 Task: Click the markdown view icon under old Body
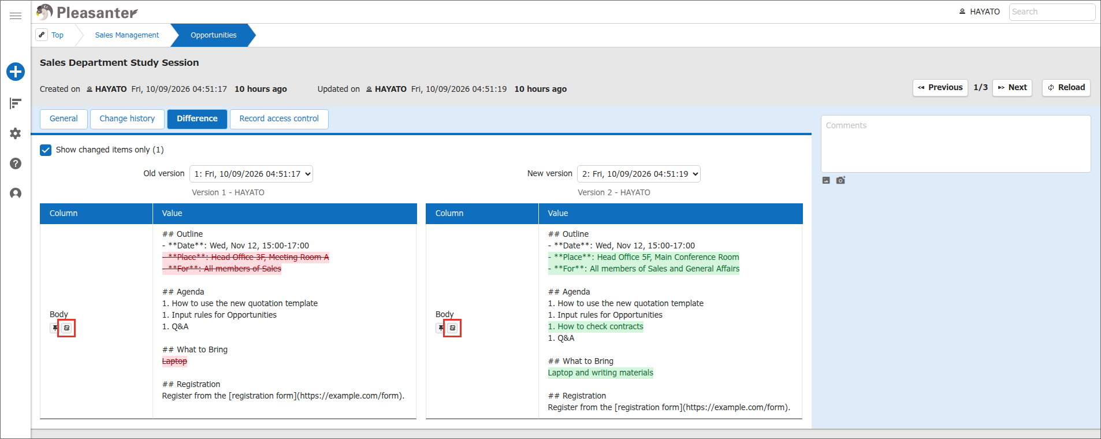tap(66, 328)
